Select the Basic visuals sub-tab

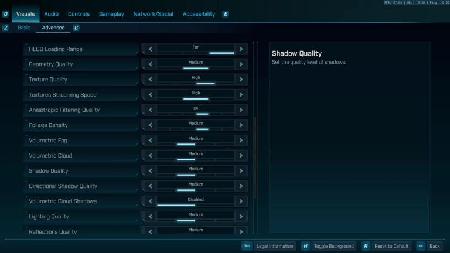coord(24,28)
